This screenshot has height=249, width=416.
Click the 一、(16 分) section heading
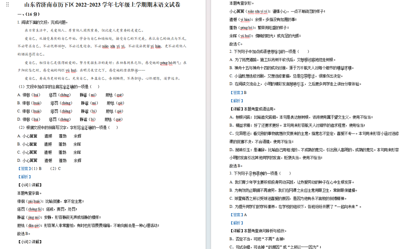(x=28, y=14)
